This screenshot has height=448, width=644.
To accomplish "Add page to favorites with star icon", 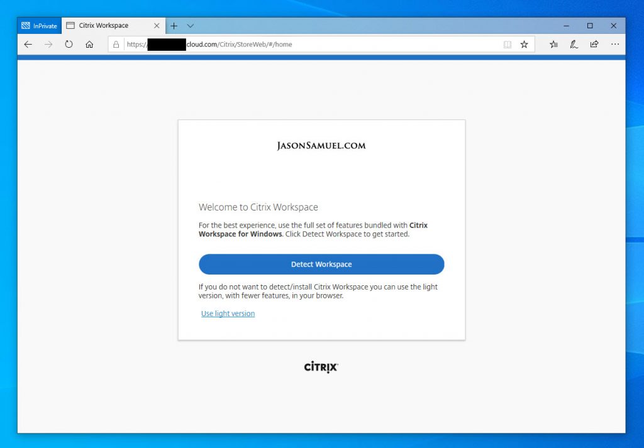I will click(524, 45).
